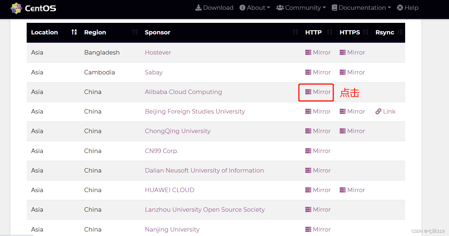
Task: Open CN99 Corp. HTTP mirror
Action: 318,151
